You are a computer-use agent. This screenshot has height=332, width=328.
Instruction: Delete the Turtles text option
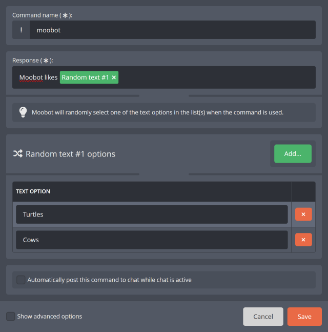[x=303, y=214]
